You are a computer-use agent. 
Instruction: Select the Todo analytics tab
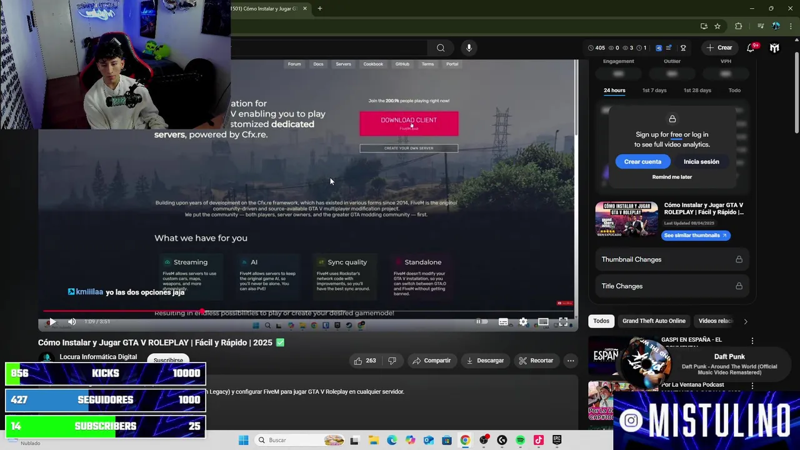pyautogui.click(x=734, y=90)
